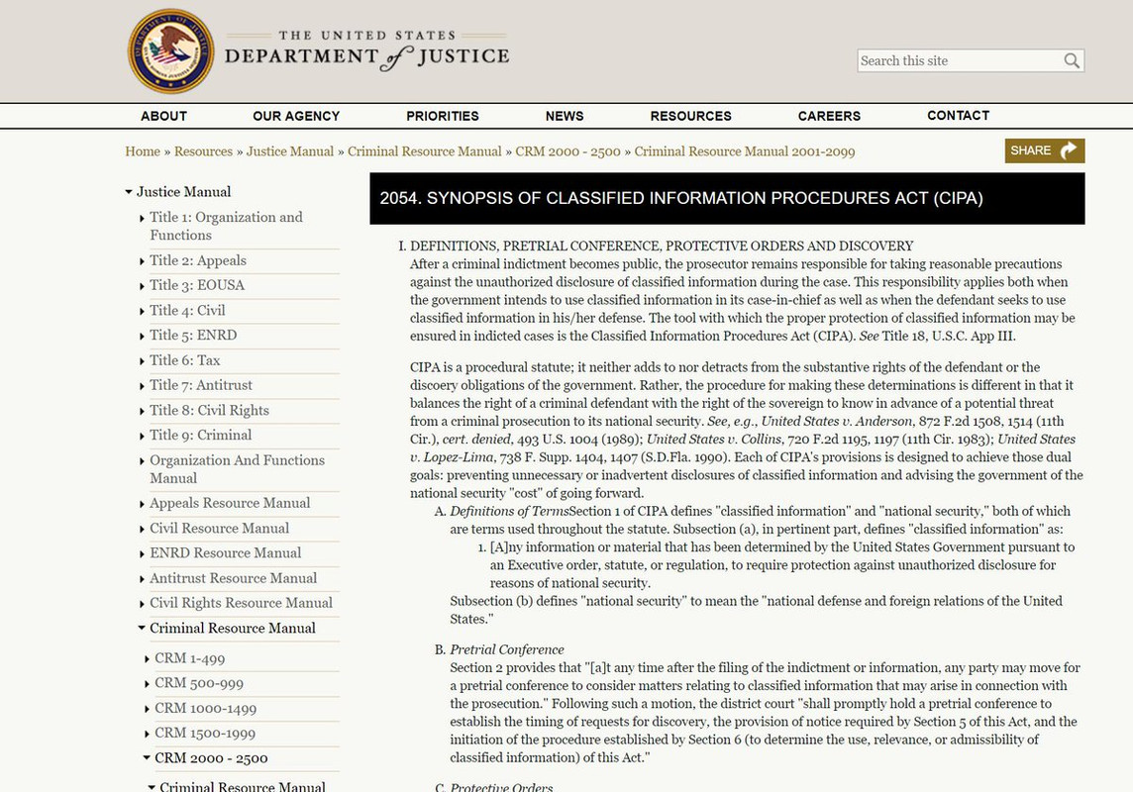Expand Civil Resource Manual arrow
This screenshot has width=1133, height=792.
coord(142,530)
